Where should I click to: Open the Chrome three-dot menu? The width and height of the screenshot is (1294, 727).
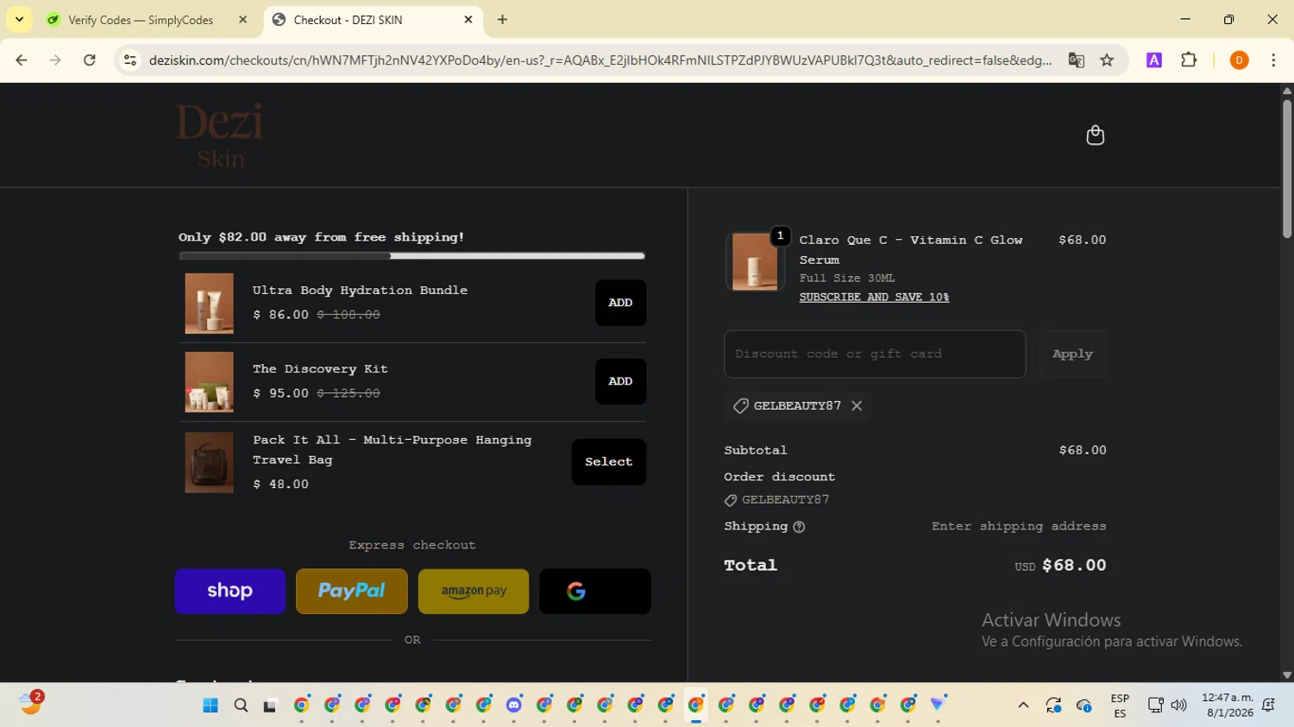coord(1273,60)
